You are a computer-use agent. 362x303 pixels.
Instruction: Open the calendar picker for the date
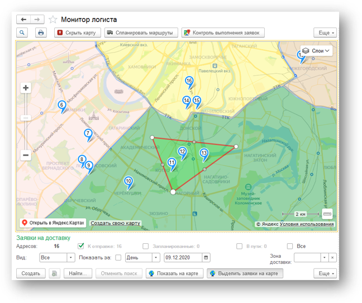(x=206, y=258)
